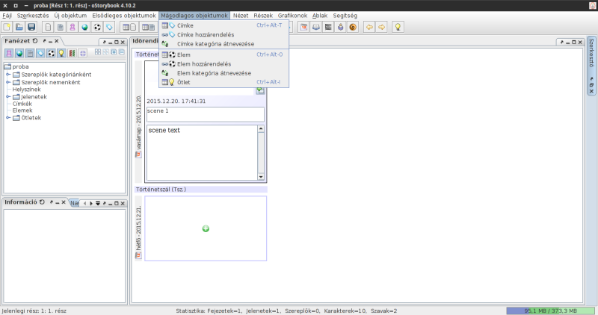Click into the scene 1 title field
598x315 pixels.
tap(206, 114)
